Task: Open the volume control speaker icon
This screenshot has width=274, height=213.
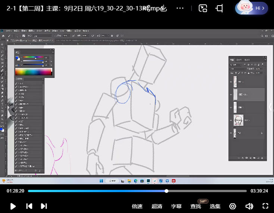Action: [249, 206]
